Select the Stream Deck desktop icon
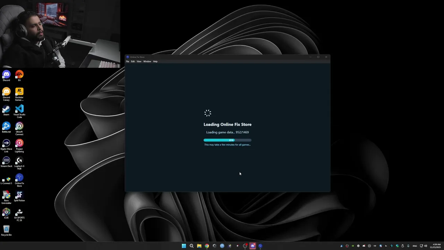Screen dimensions: 444x250 coord(6,162)
